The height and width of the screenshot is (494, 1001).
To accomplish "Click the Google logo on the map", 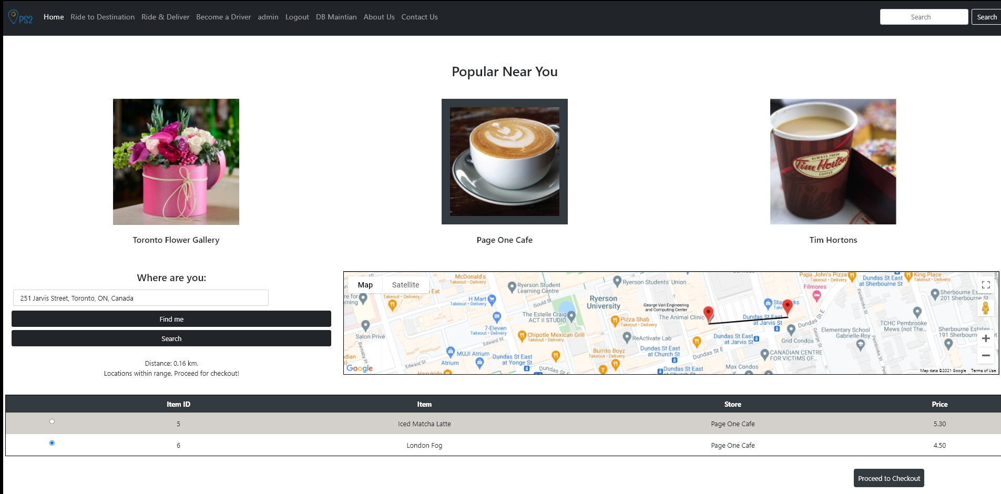I will click(x=360, y=368).
